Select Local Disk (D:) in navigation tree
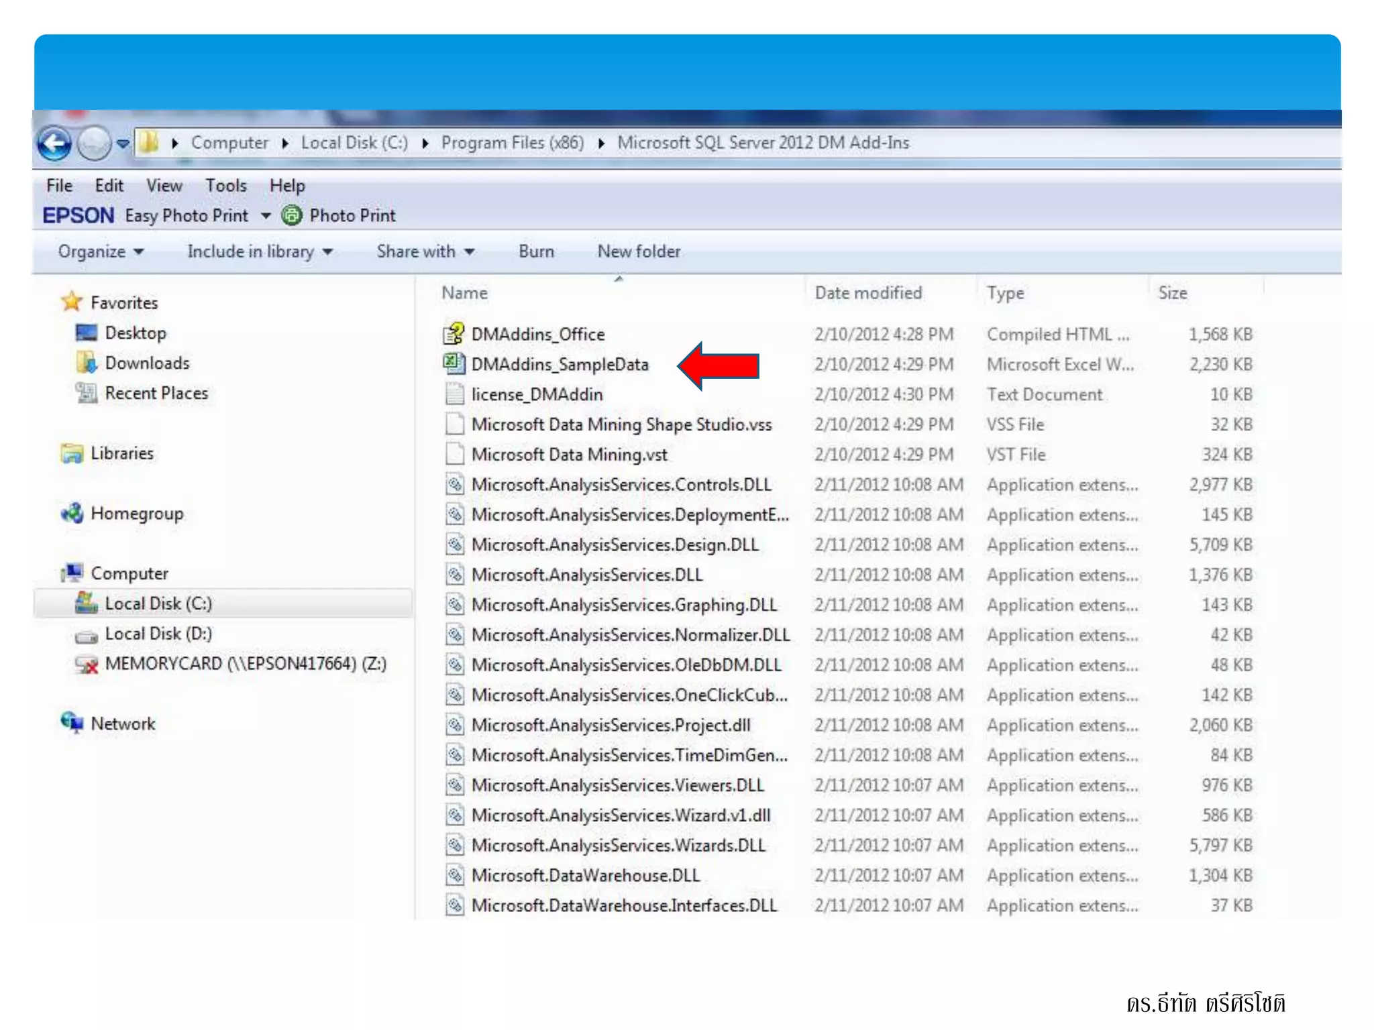 coord(158,634)
